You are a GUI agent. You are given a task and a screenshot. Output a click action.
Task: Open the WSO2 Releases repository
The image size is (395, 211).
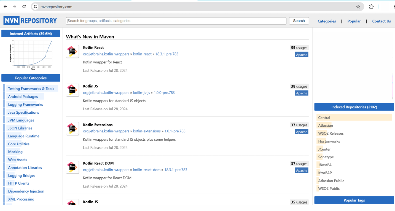331,133
